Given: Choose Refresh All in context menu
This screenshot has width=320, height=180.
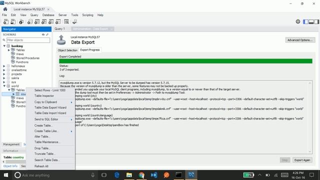Looking at the screenshot, I should click(x=41, y=166).
